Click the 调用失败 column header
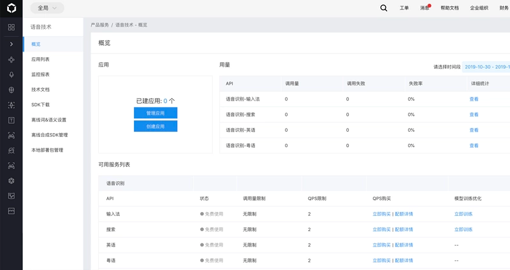Screen dimensions: 510x270 click(x=356, y=83)
